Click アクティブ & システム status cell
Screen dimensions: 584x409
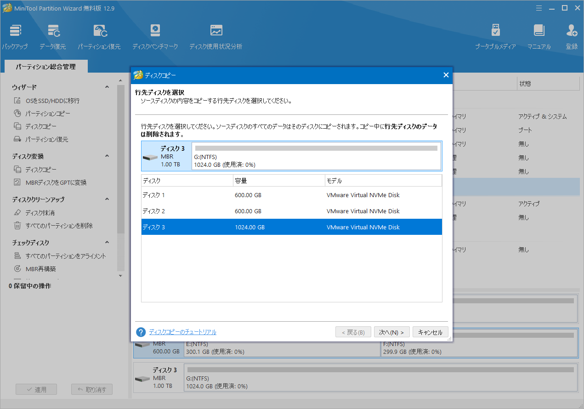point(542,116)
